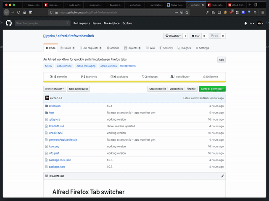Viewport: 269px width, 201px height.
Task: Open the Manage topics link
Action: (x=128, y=66)
